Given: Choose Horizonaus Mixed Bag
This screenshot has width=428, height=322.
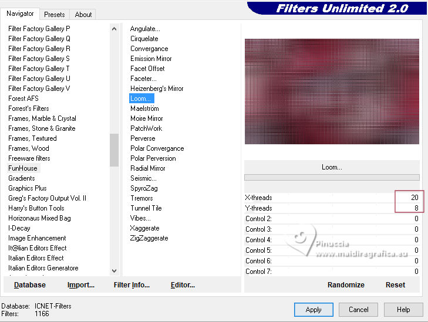Looking at the screenshot, I should (39, 218).
